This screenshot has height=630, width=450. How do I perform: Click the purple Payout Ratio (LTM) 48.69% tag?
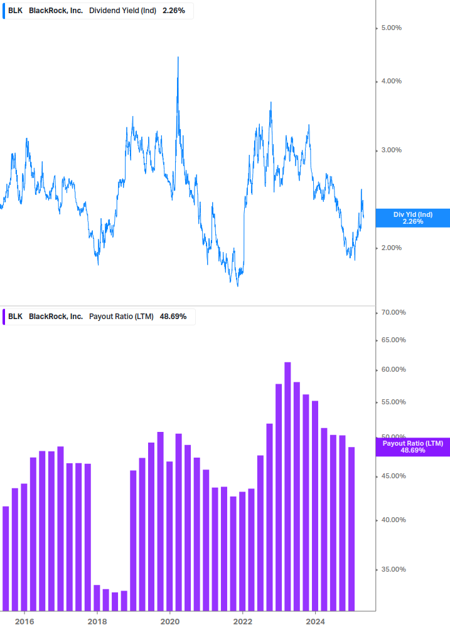pos(412,447)
